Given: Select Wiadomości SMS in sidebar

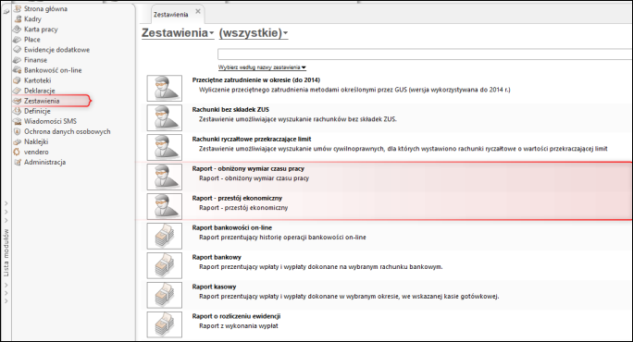Looking at the screenshot, I should click(50, 121).
